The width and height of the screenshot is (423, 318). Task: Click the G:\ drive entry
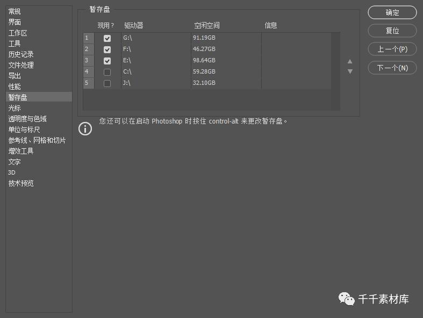127,38
